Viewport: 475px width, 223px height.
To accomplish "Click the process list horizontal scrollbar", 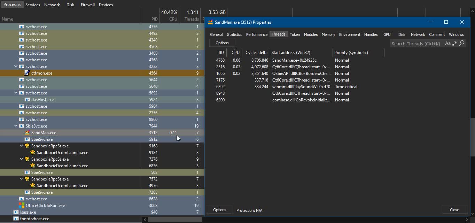I will (175, 220).
